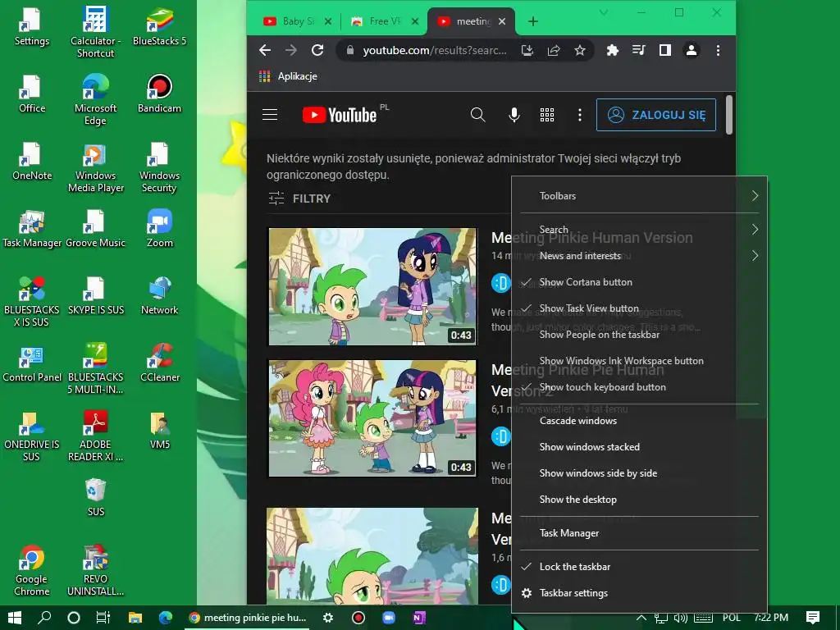The width and height of the screenshot is (840, 630).
Task: Click the YouTube logo home link
Action: [339, 115]
